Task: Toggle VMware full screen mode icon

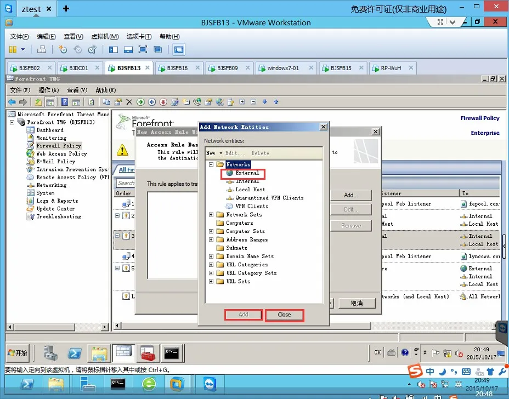Action: [143, 49]
